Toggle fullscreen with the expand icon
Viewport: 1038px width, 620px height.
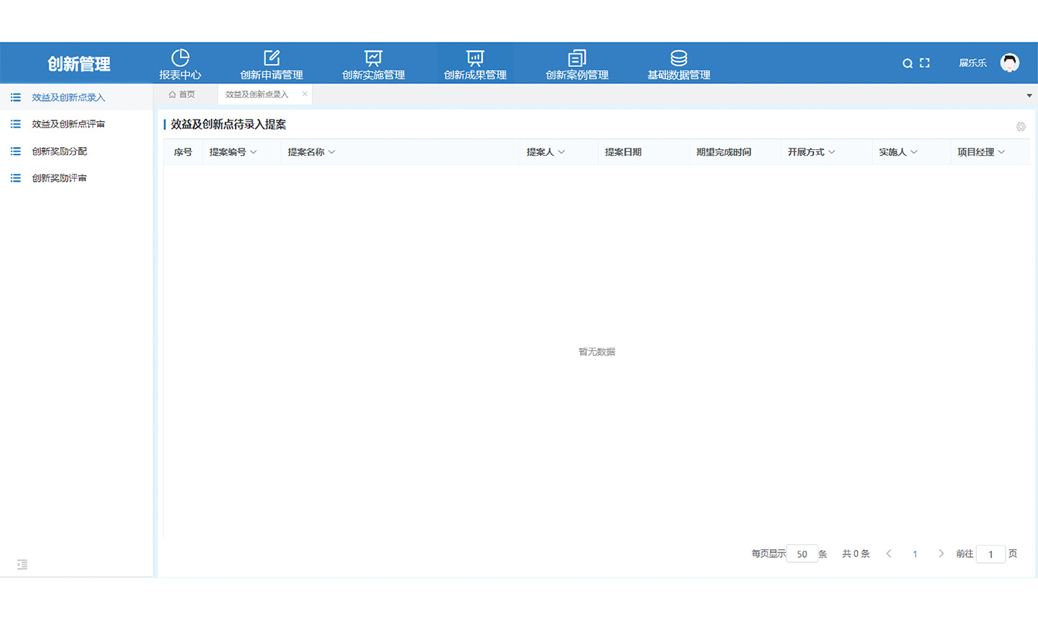click(925, 63)
